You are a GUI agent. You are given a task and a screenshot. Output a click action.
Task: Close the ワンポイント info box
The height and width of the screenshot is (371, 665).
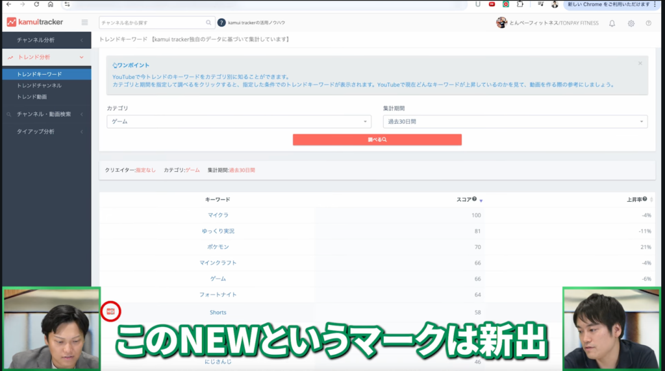pyautogui.click(x=640, y=63)
